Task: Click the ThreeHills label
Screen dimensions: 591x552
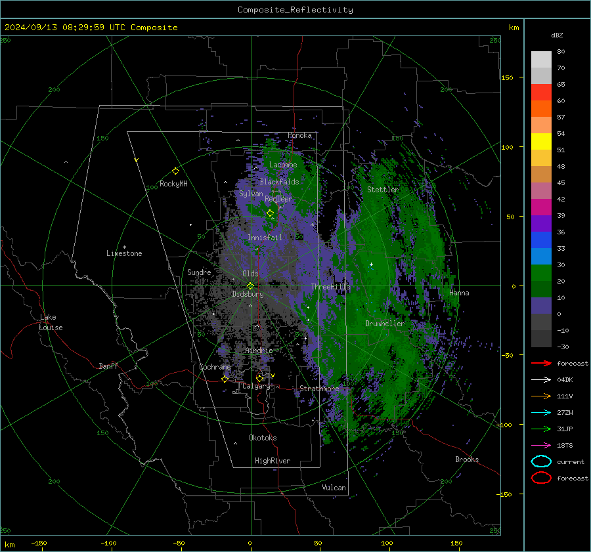Action: (x=330, y=287)
